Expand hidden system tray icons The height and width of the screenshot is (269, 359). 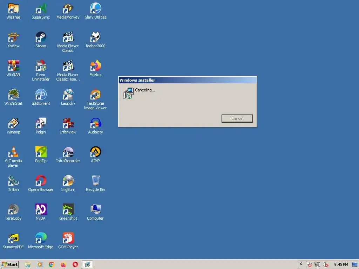tap(301, 264)
